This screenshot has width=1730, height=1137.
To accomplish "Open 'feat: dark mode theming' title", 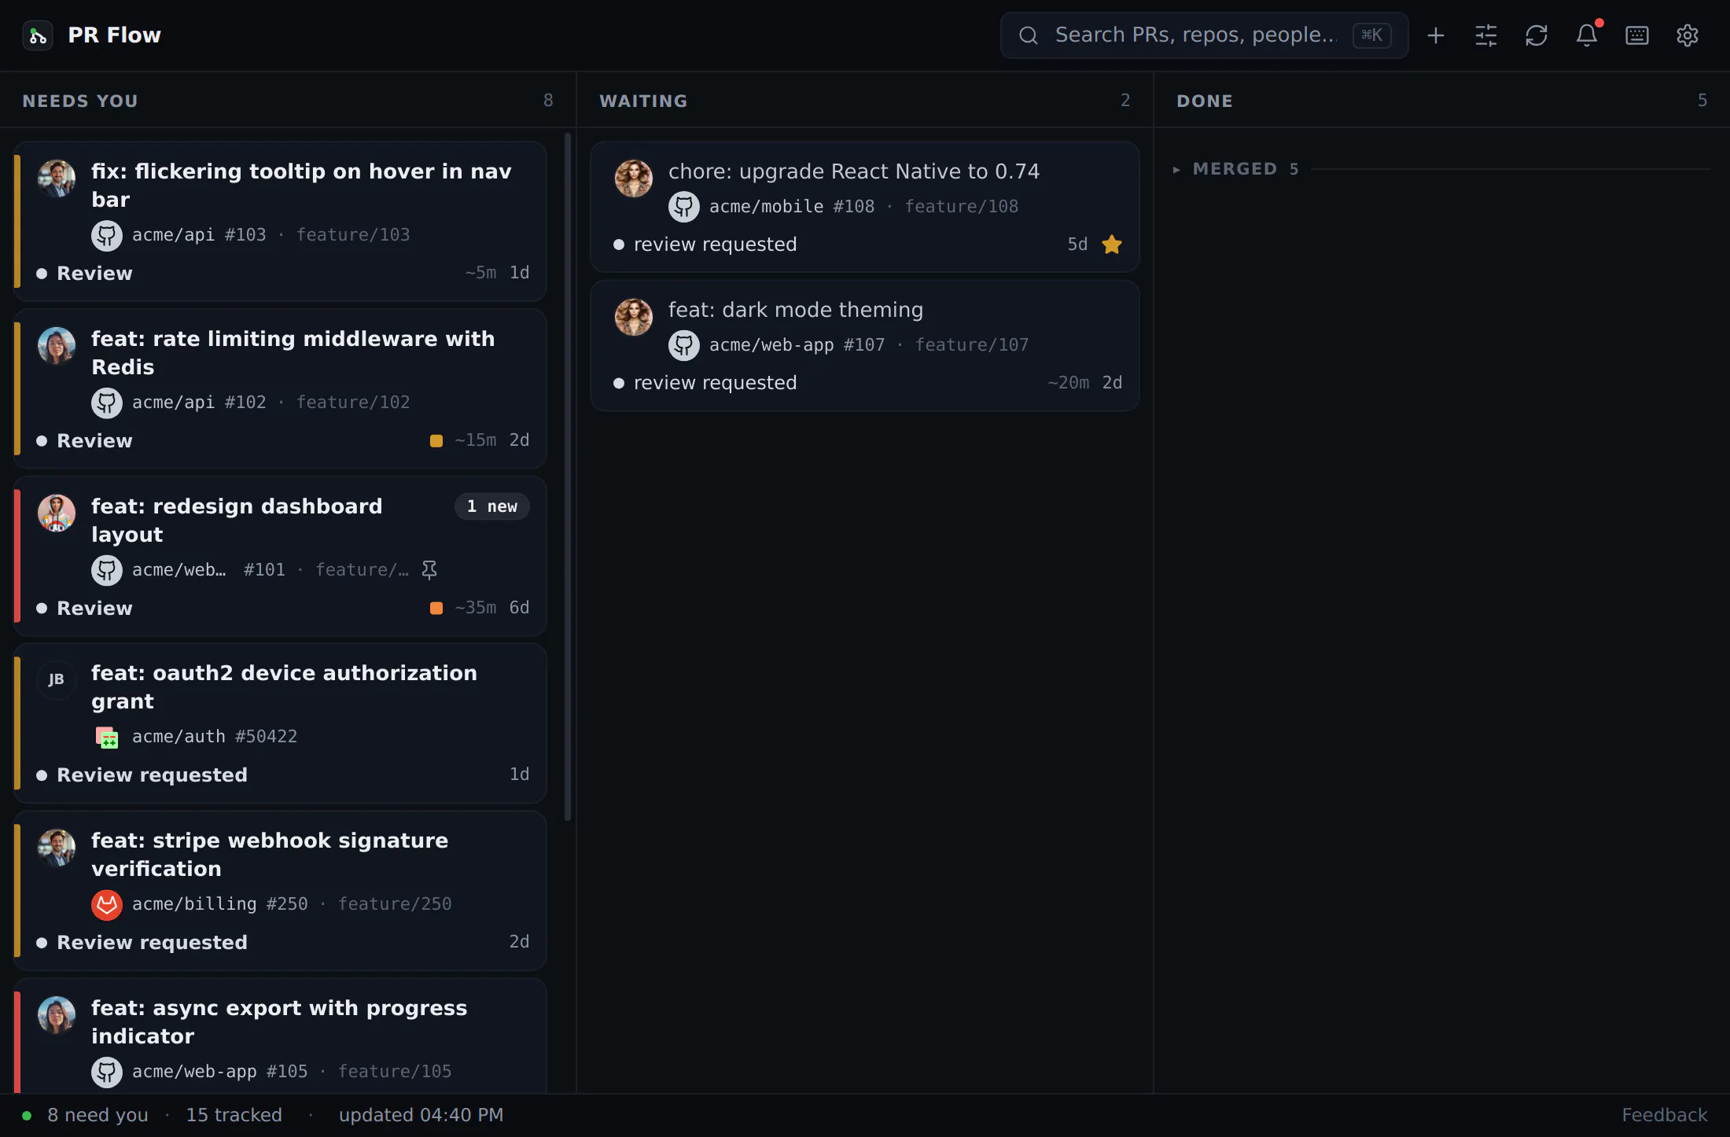I will (x=796, y=310).
